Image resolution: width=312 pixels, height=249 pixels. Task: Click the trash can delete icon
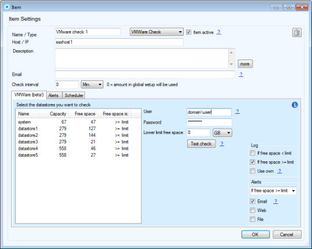click(296, 32)
